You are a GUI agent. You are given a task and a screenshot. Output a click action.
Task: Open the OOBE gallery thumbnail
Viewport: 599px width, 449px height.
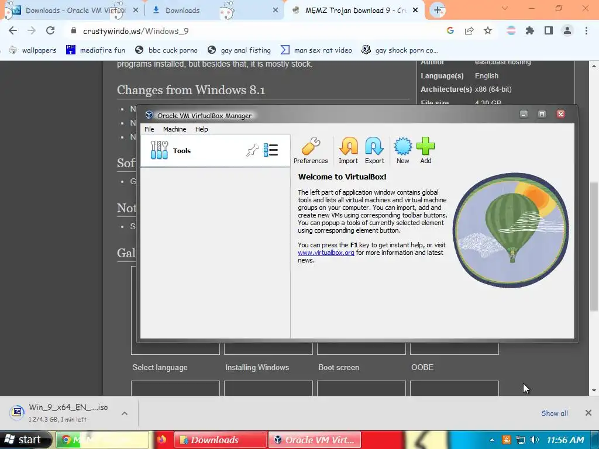tap(454, 348)
